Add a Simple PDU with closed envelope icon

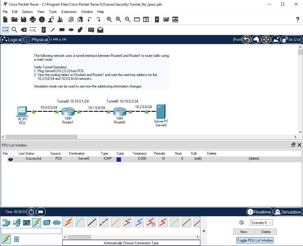click(x=91, y=30)
